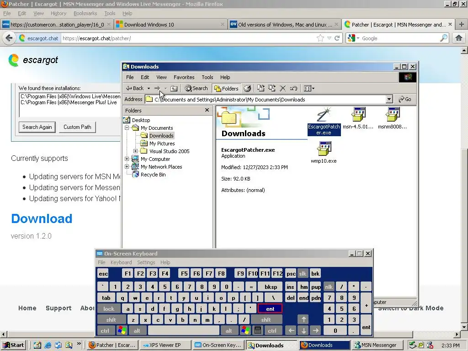Open the Firefox History menu

58,13
